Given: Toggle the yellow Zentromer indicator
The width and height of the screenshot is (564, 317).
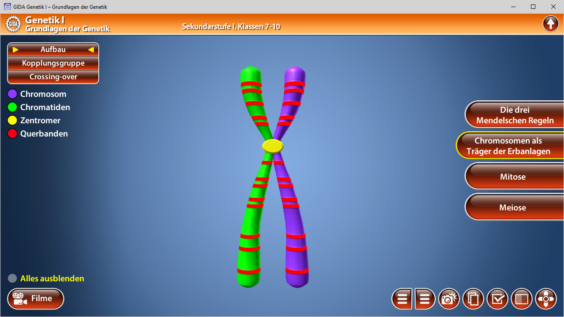Looking at the screenshot, I should [12, 120].
